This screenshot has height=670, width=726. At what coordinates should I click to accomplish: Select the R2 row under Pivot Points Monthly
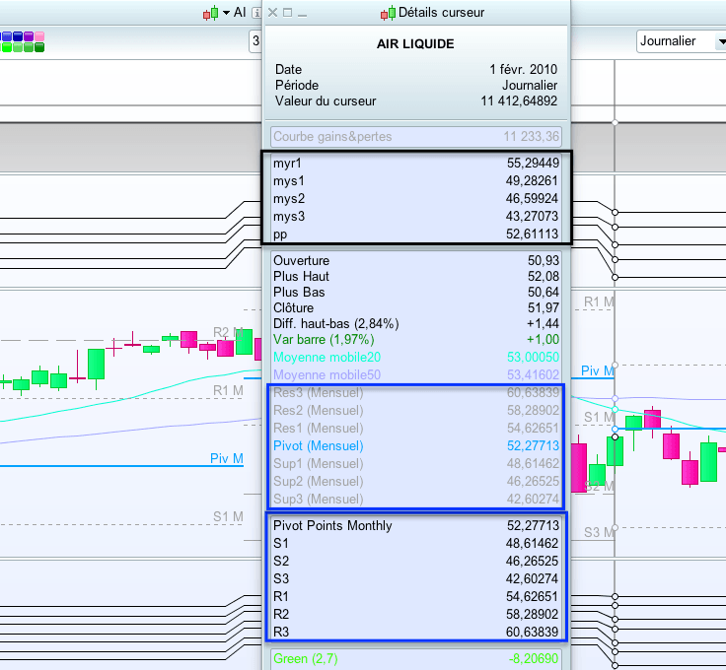(416, 614)
